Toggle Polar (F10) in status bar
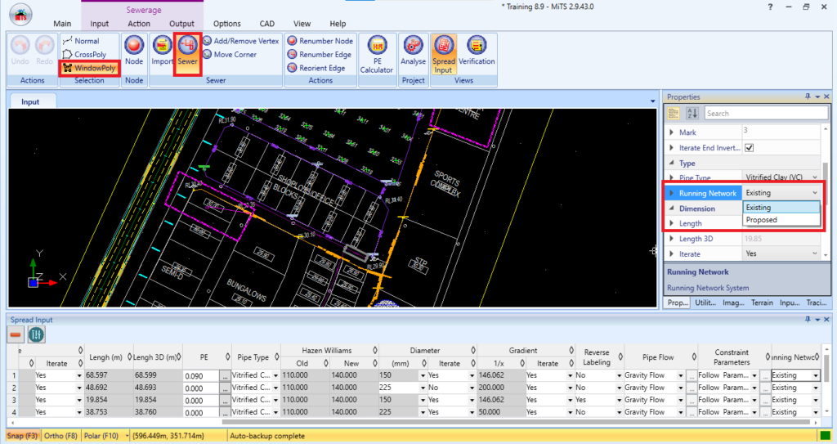The width and height of the screenshot is (837, 444). [101, 436]
